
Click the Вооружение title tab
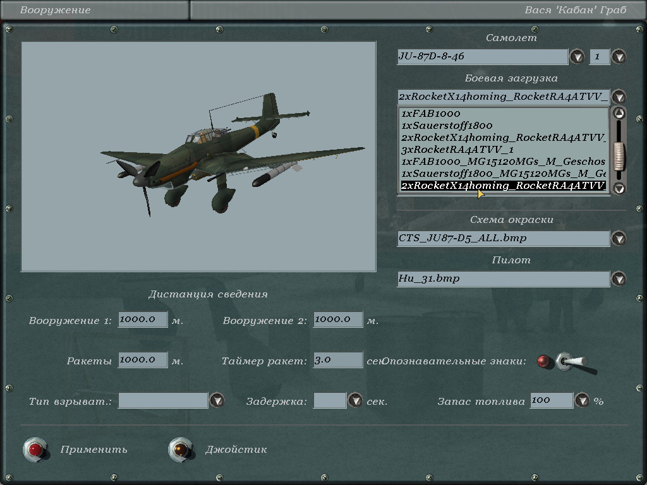click(x=56, y=10)
